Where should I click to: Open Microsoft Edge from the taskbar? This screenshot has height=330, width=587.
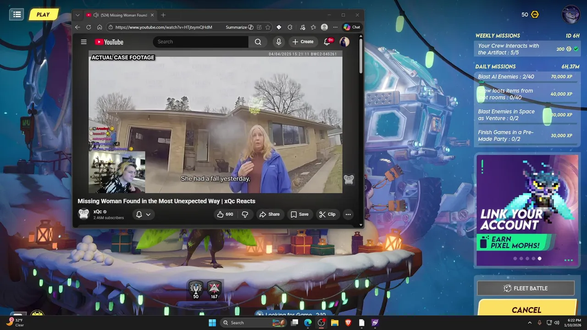[x=308, y=323]
